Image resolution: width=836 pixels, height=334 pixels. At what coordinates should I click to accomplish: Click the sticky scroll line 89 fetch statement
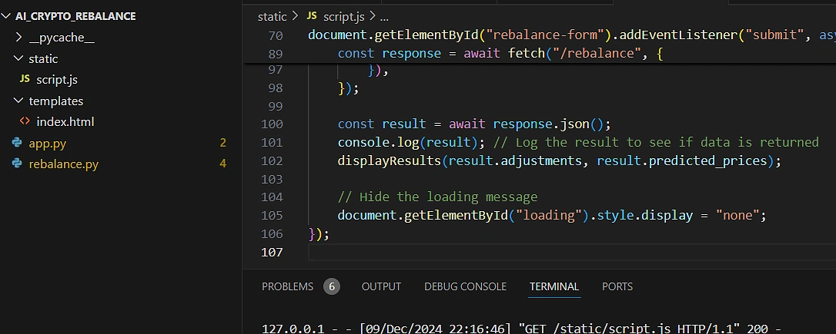(x=500, y=54)
